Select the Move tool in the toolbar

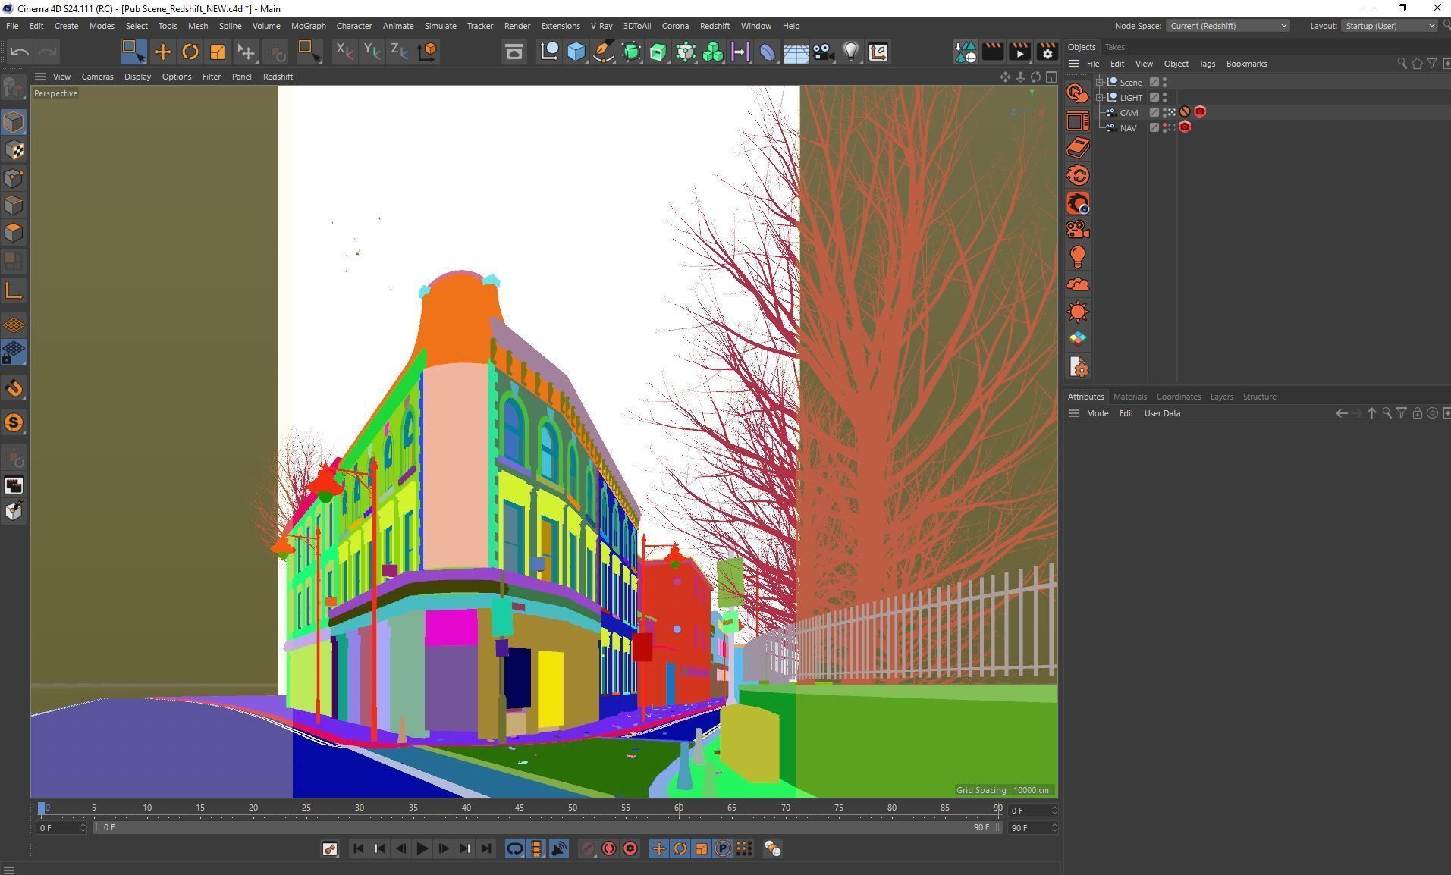(162, 52)
